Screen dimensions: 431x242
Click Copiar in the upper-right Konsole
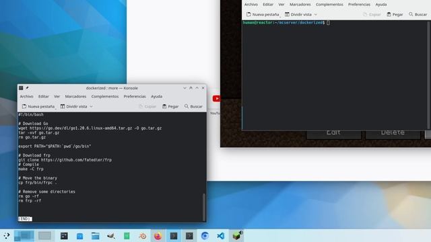coord(372,14)
